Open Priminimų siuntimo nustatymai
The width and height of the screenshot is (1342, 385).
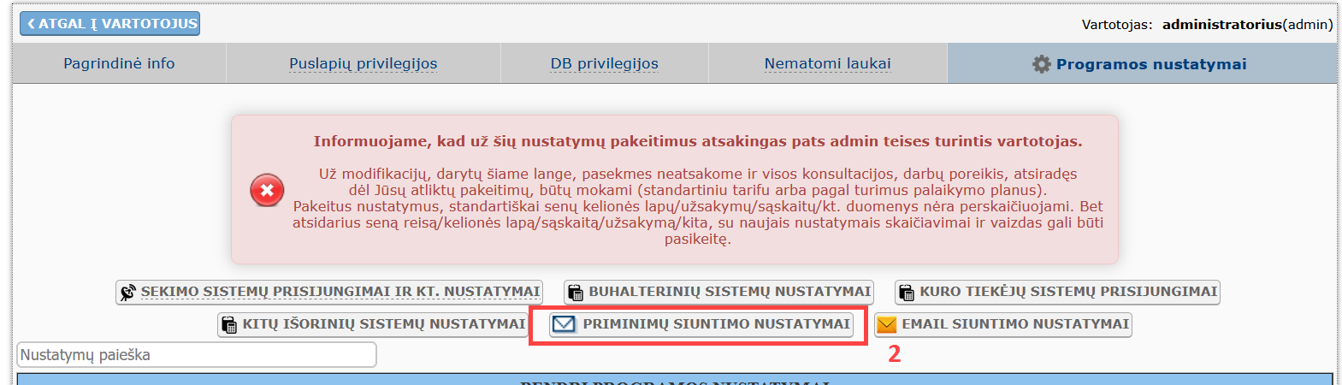click(x=701, y=324)
